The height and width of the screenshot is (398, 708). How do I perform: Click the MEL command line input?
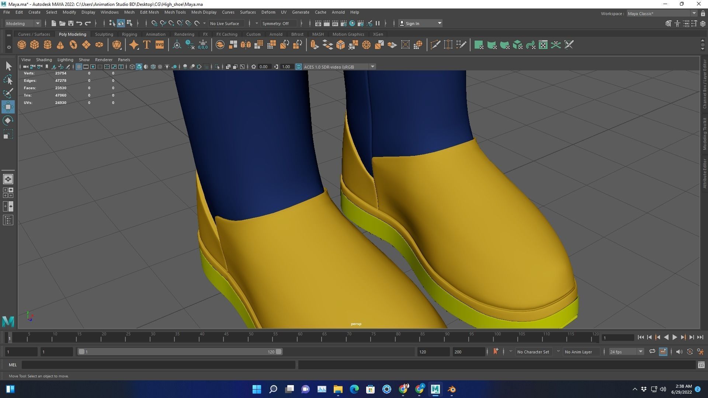click(159, 365)
